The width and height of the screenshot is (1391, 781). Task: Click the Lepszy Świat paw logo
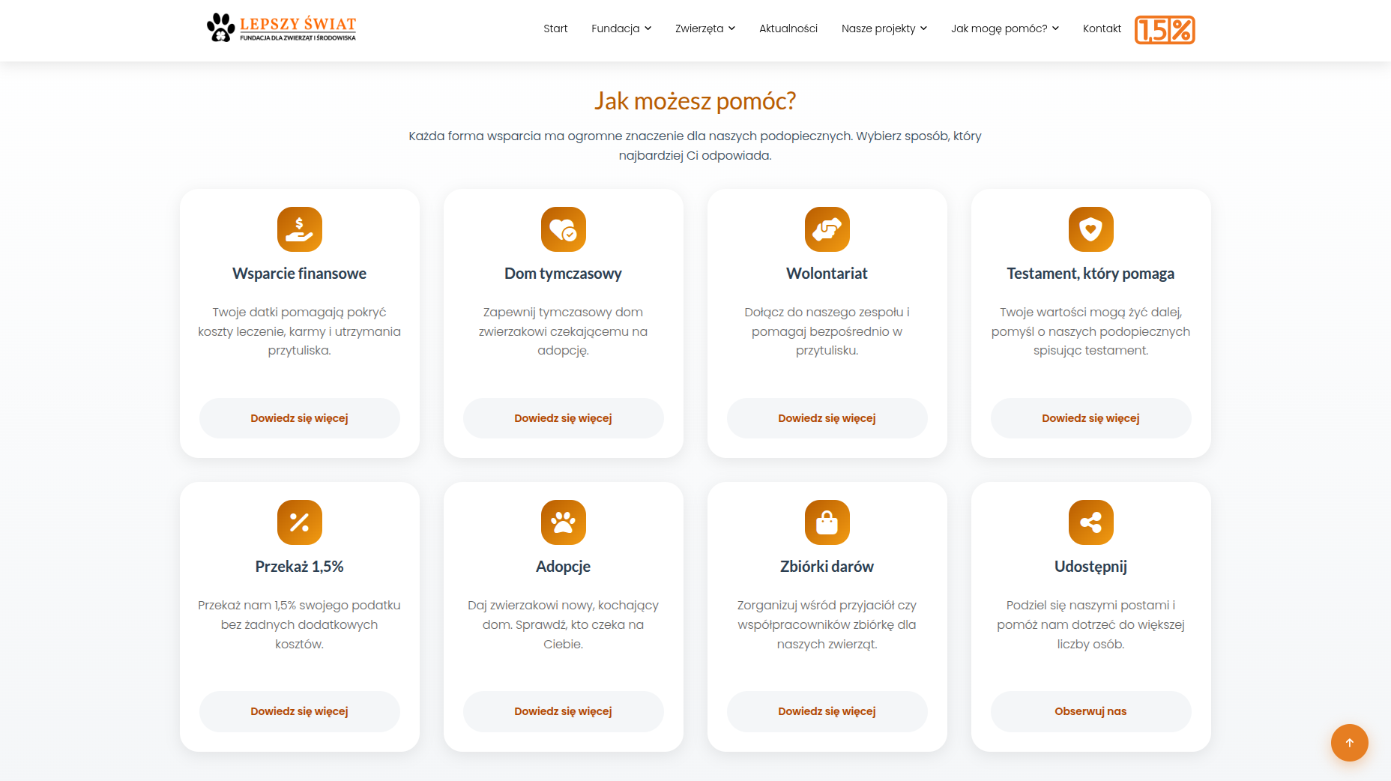(220, 28)
